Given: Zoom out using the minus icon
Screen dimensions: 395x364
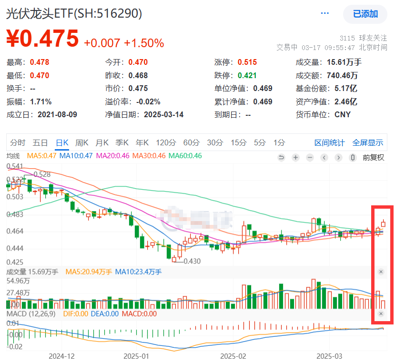Looking at the screenshot, I should tap(310, 157).
